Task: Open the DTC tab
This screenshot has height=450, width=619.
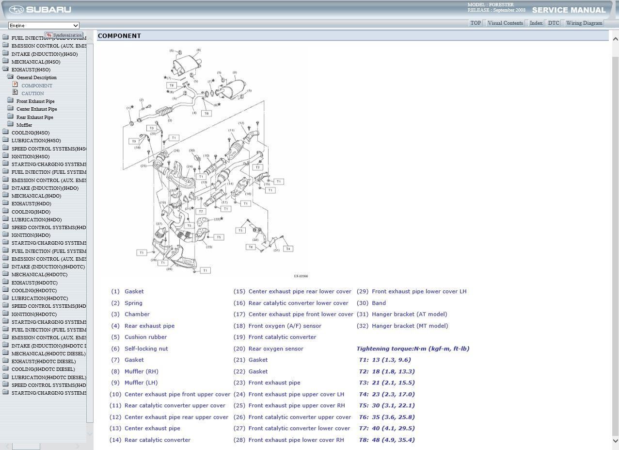Action: point(553,23)
